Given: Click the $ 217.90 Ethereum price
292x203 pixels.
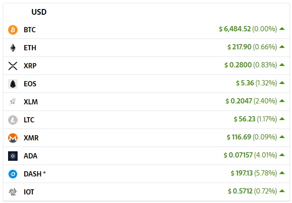Looking at the screenshot, I should click(x=239, y=47).
